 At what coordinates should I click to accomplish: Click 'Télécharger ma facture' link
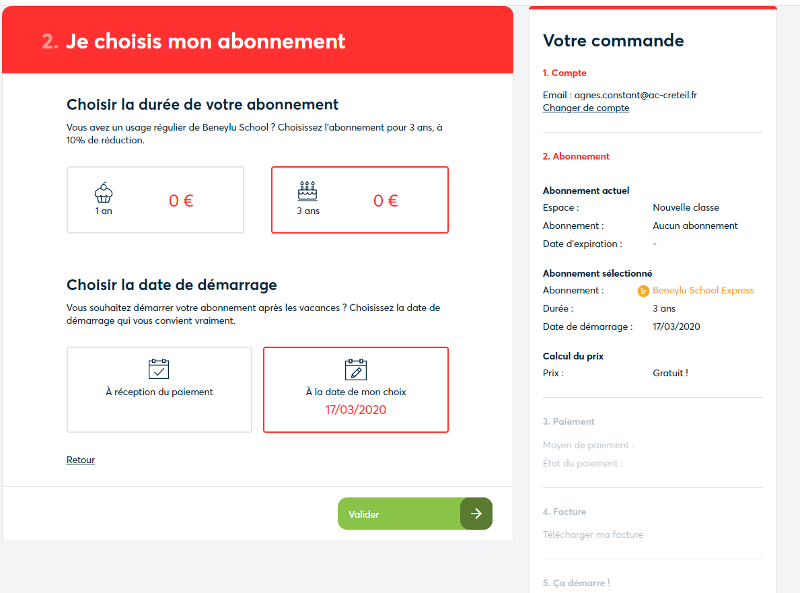coord(593,534)
